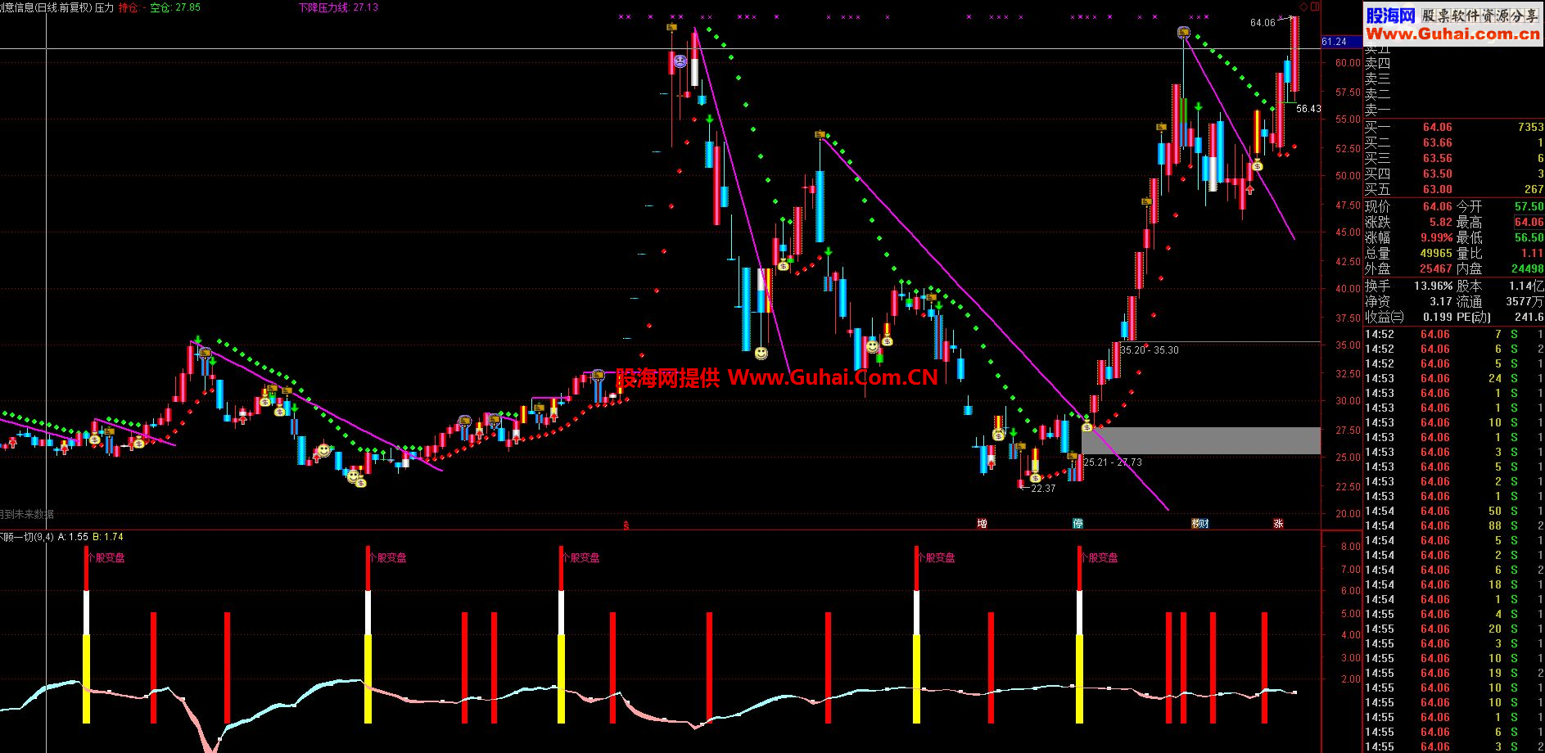The image size is (1545, 753).
Task: Click the 内盘 value 24498
Action: coord(1527,269)
